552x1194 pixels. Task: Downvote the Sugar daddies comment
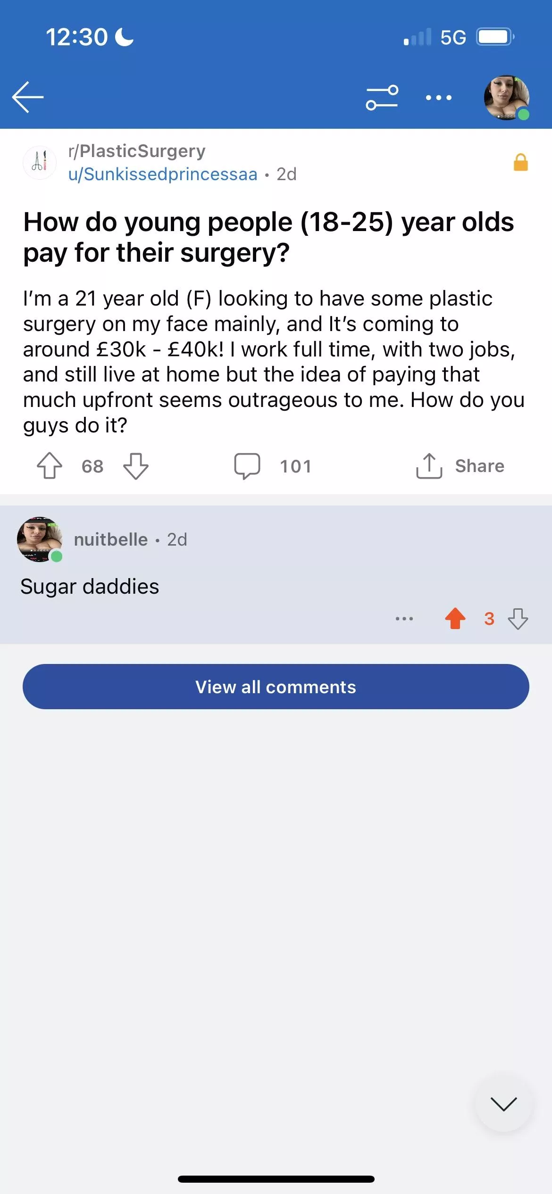pyautogui.click(x=518, y=618)
